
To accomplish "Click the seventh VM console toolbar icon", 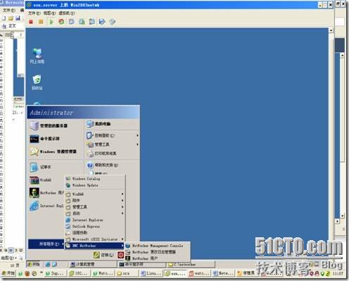I will (91, 22).
